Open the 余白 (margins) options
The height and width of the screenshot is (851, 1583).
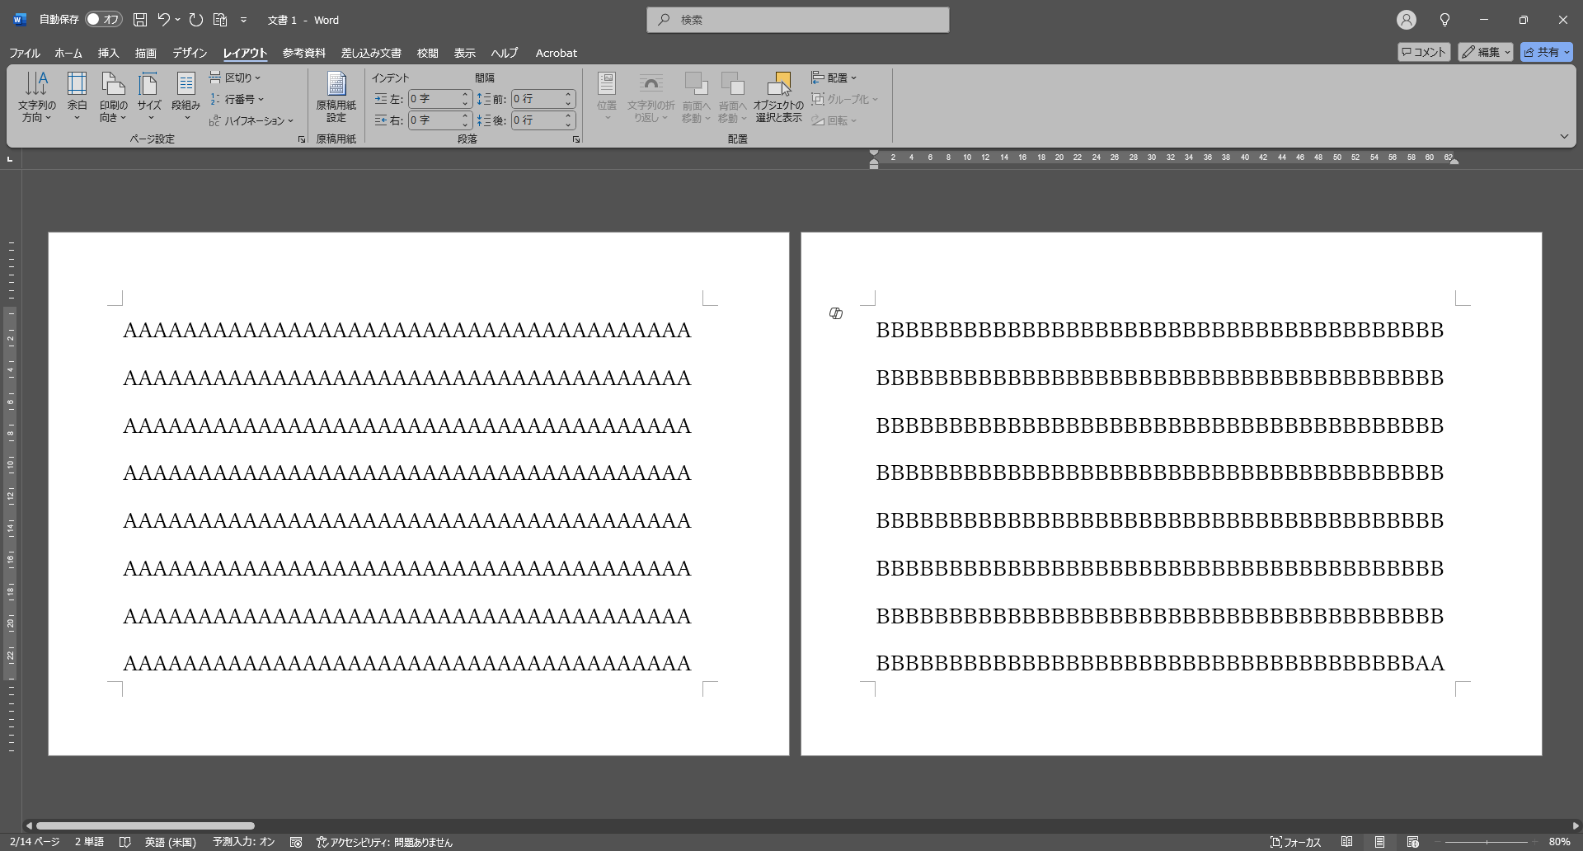click(x=77, y=96)
